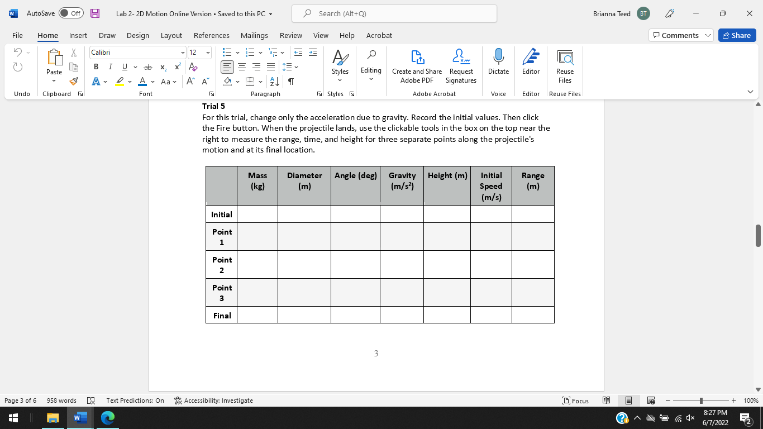This screenshot has width=763, height=429.
Task: Open the line spacing options
Action: (288, 66)
